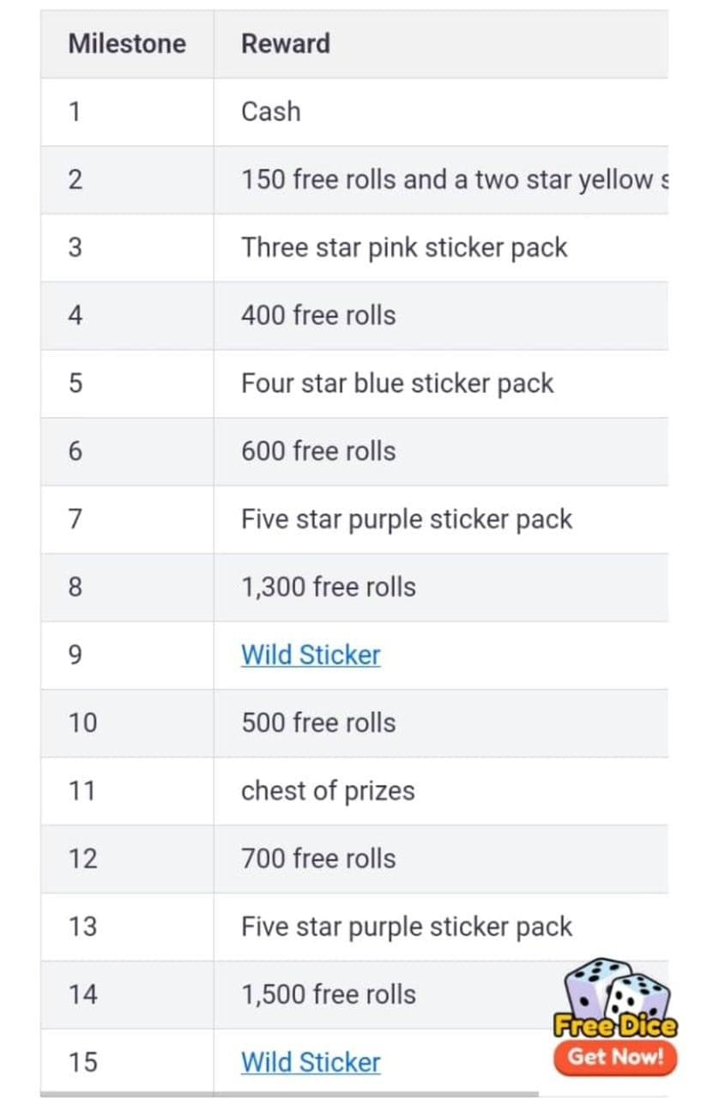The image size is (707, 1098).
Task: Tap the Get Now! button
Action: [616, 1057]
